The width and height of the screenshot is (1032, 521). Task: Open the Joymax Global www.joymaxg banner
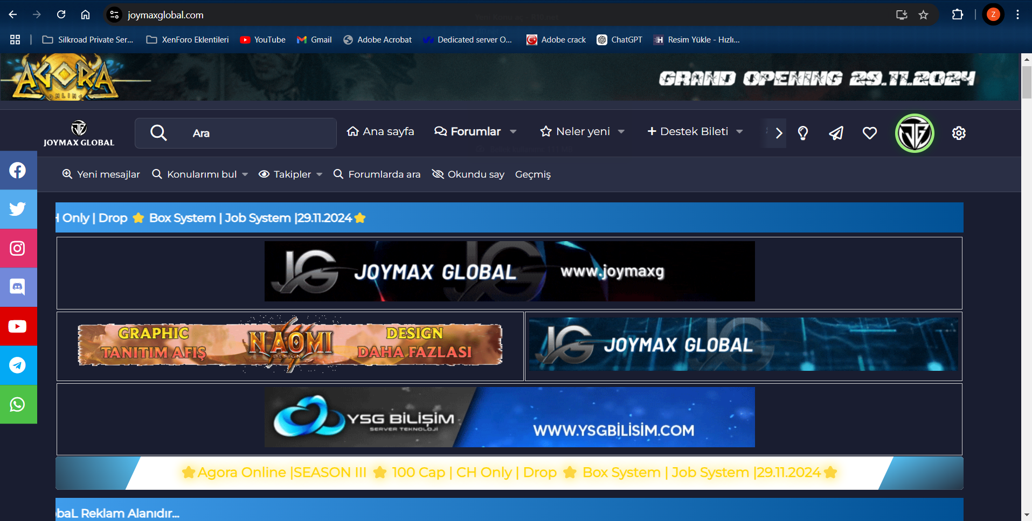[509, 271]
